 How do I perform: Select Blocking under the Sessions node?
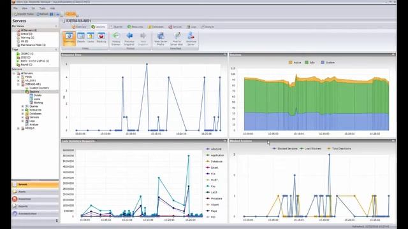(x=38, y=103)
